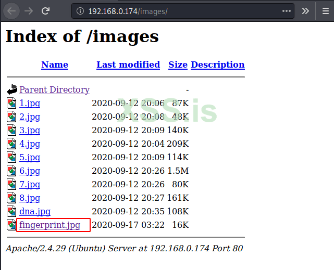Open the 6.jpg file link
The image size is (334, 270).
[x=30, y=171]
